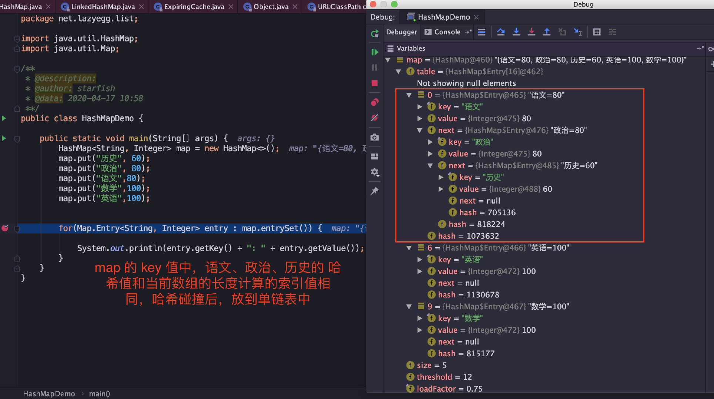
Task: Open debugger settings gear icon
Action: tap(375, 172)
